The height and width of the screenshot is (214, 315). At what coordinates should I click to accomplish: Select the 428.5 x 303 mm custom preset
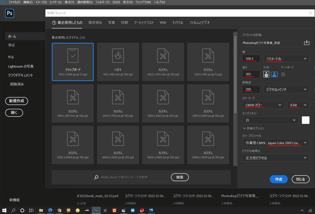[x=163, y=62]
